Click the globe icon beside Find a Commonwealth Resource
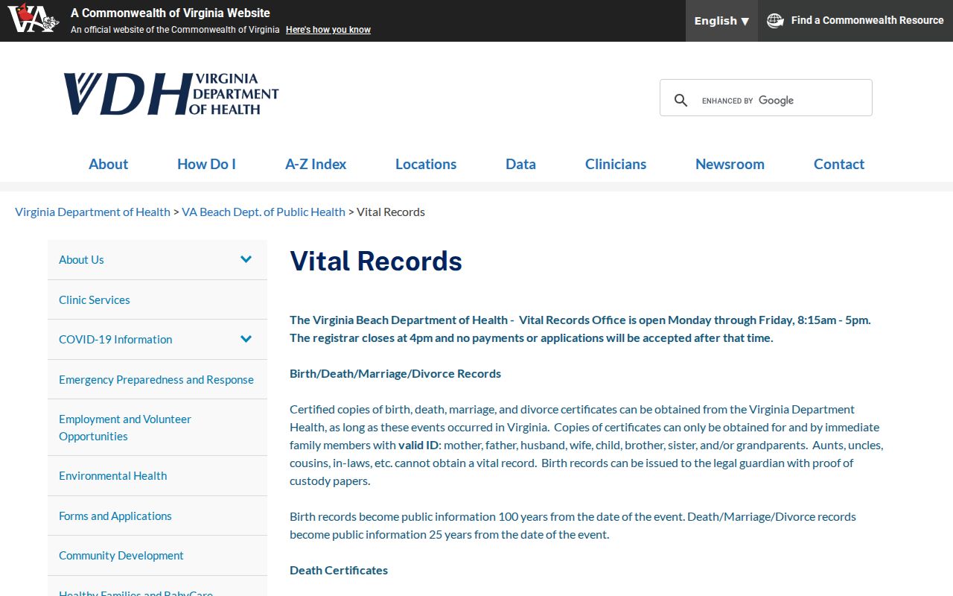 [775, 21]
